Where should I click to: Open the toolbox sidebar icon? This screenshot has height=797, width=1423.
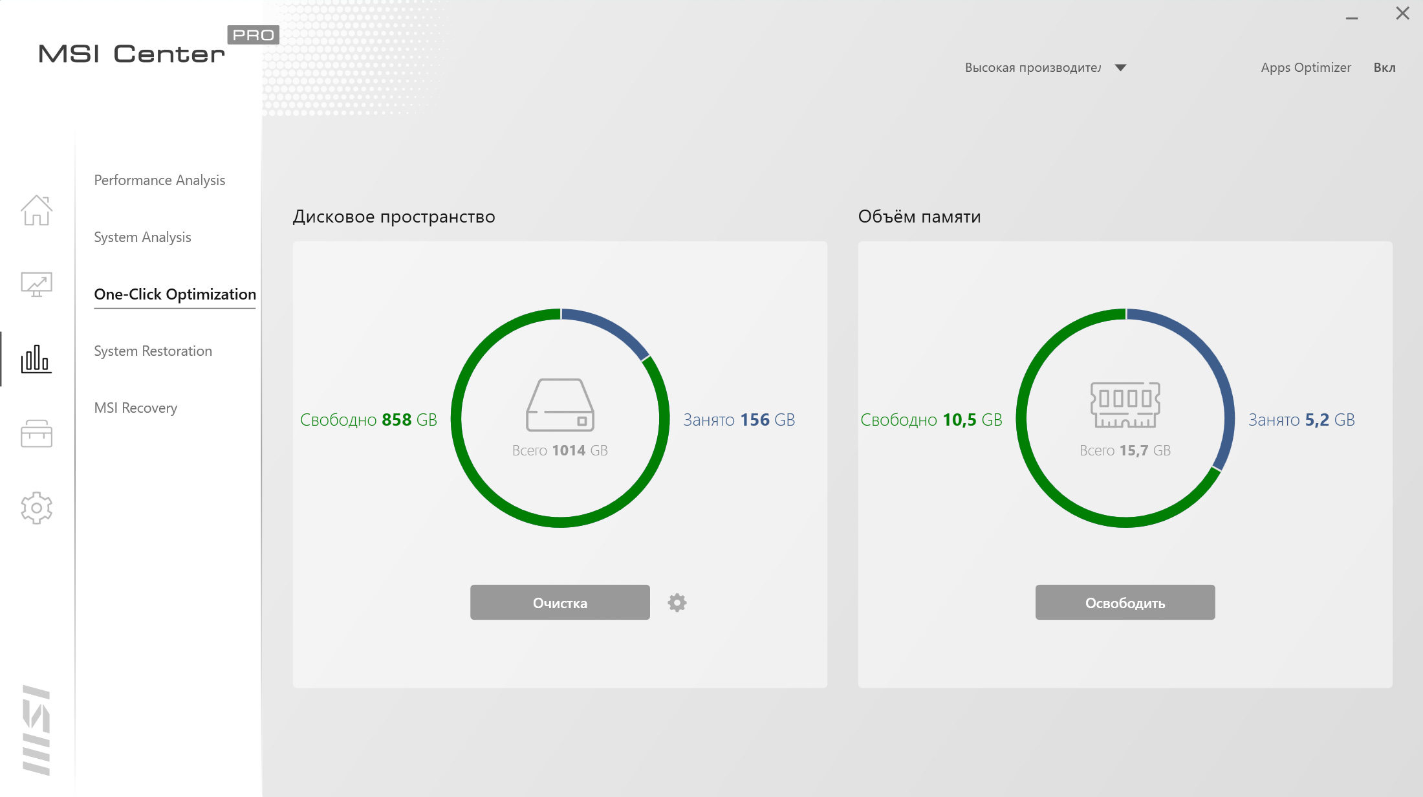pos(36,433)
